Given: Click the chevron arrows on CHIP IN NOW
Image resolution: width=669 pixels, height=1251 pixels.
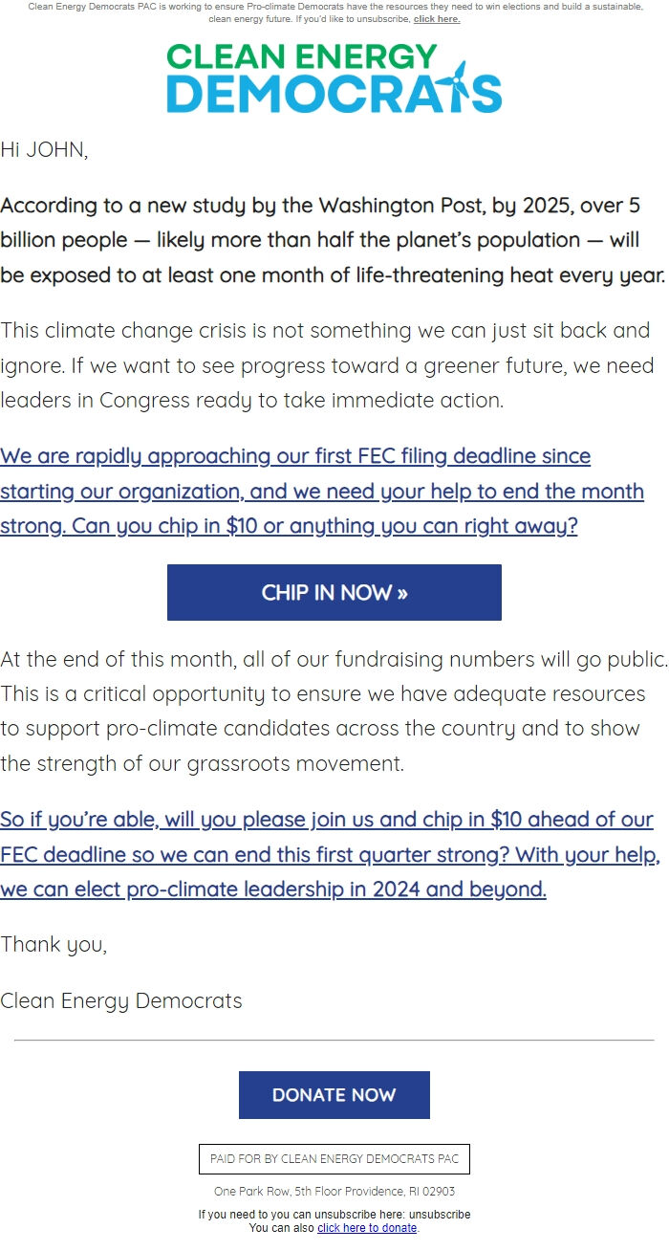Looking at the screenshot, I should pyautogui.click(x=401, y=592).
